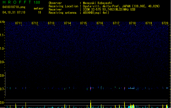The image size is (171, 108).
Task: Click the observer name Masayuki Kobayashi
Action: pos(98,3)
